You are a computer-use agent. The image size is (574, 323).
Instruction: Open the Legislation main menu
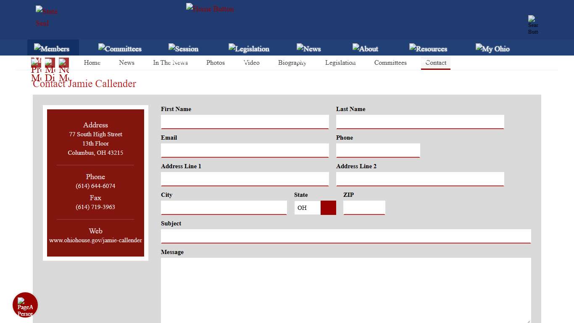coord(249,48)
